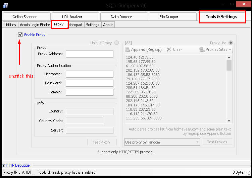Click the proxy list scrollbar down arrow

[x=229, y=121]
